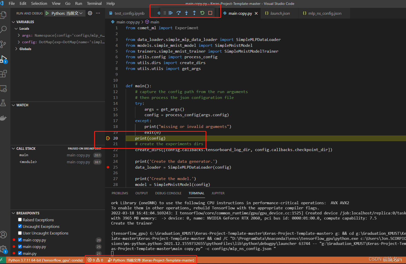The width and height of the screenshot is (406, 264).
Task: Close the main copy.py editor tab
Action: pyautogui.click(x=256, y=13)
